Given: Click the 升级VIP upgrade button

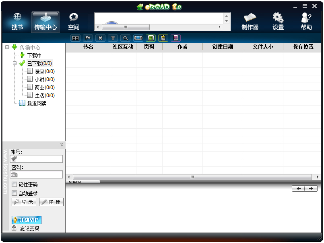Looking at the screenshot, I should pos(26,220).
